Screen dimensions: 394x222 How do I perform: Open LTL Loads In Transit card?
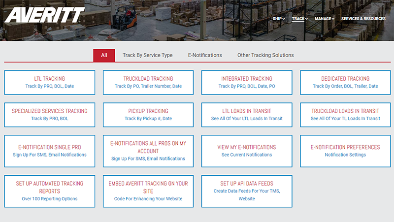click(x=247, y=115)
